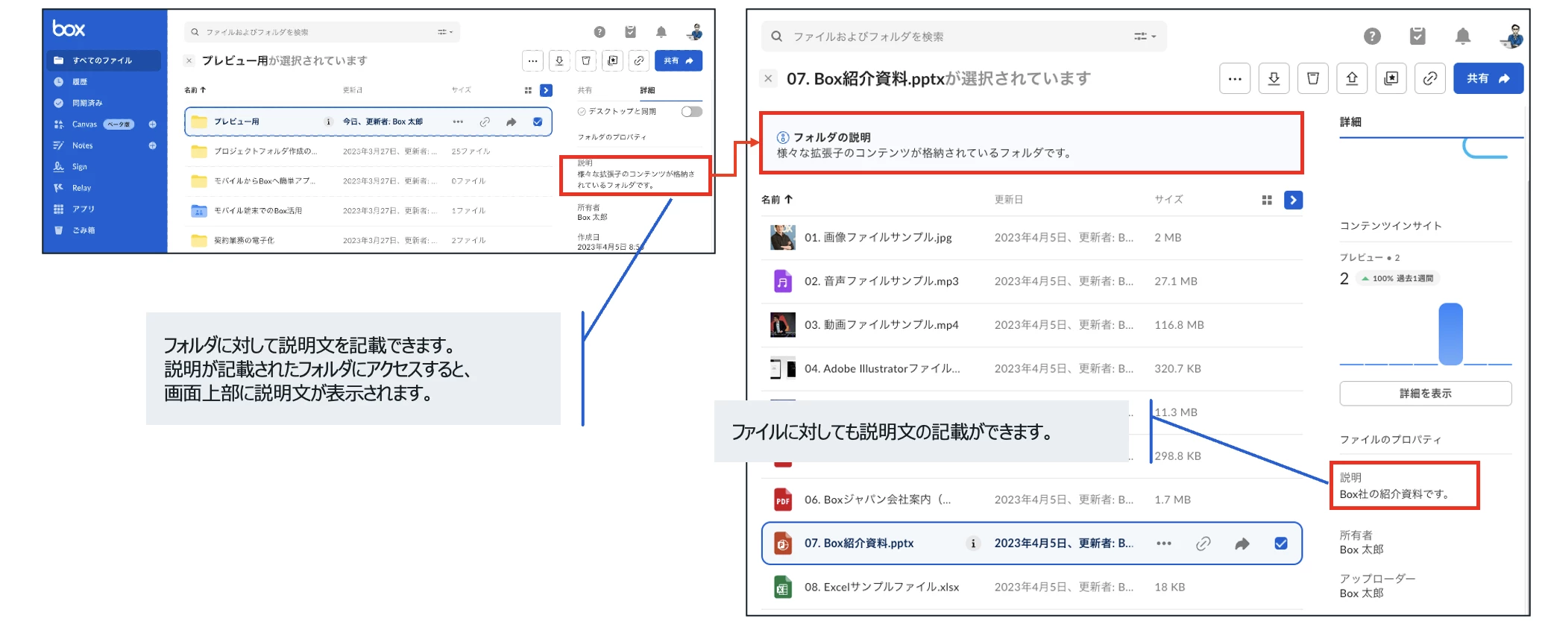Click the upload new version icon in the right window
Image resolution: width=1548 pixels, height=627 pixels.
tap(1352, 78)
